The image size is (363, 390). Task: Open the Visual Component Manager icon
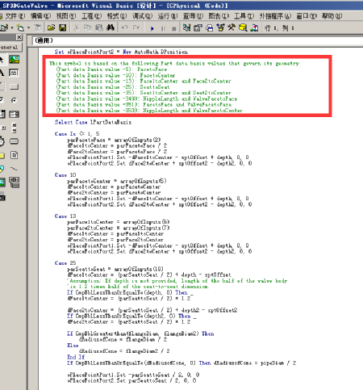click(254, 27)
